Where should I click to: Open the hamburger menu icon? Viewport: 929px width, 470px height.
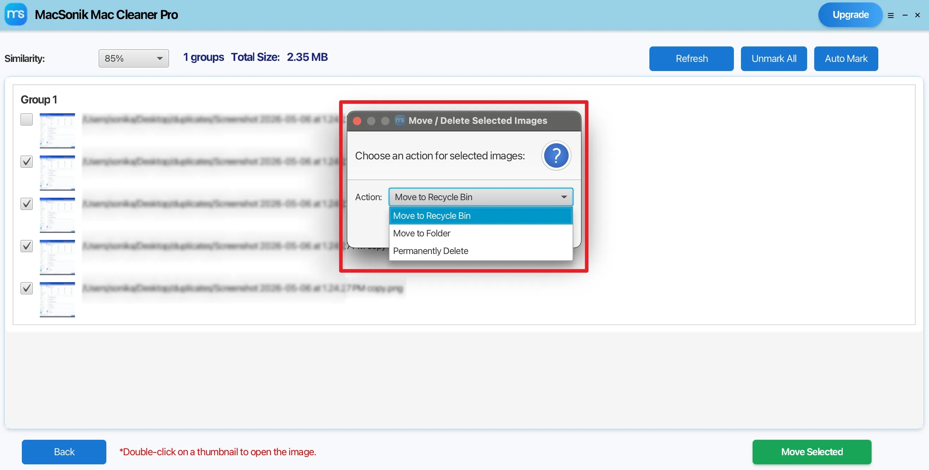point(890,15)
